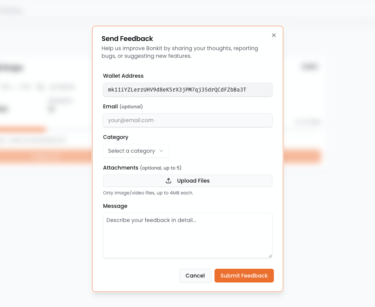Submit the feedback form
The width and height of the screenshot is (375, 307).
point(244,276)
